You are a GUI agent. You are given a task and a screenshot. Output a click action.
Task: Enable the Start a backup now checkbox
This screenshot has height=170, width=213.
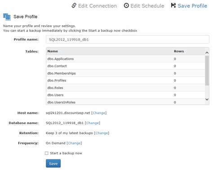(x=47, y=153)
